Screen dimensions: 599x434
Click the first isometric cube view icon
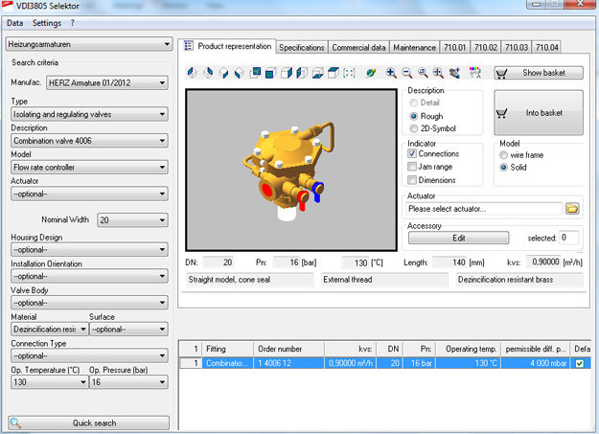pyautogui.click(x=193, y=73)
